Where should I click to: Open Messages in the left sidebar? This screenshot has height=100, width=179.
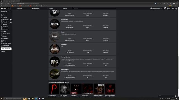coord(5,20)
